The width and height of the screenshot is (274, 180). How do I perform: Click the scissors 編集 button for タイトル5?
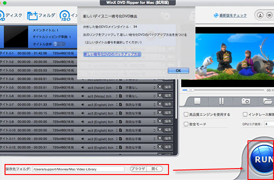(x=165, y=87)
